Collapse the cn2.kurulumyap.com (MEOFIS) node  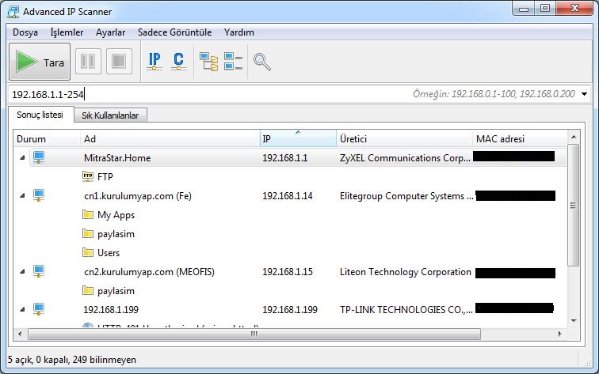[22, 271]
